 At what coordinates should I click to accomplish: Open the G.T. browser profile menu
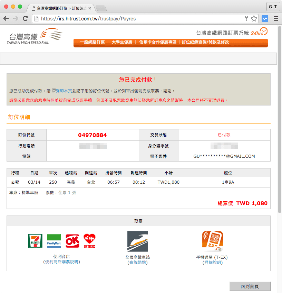coord(273,7)
